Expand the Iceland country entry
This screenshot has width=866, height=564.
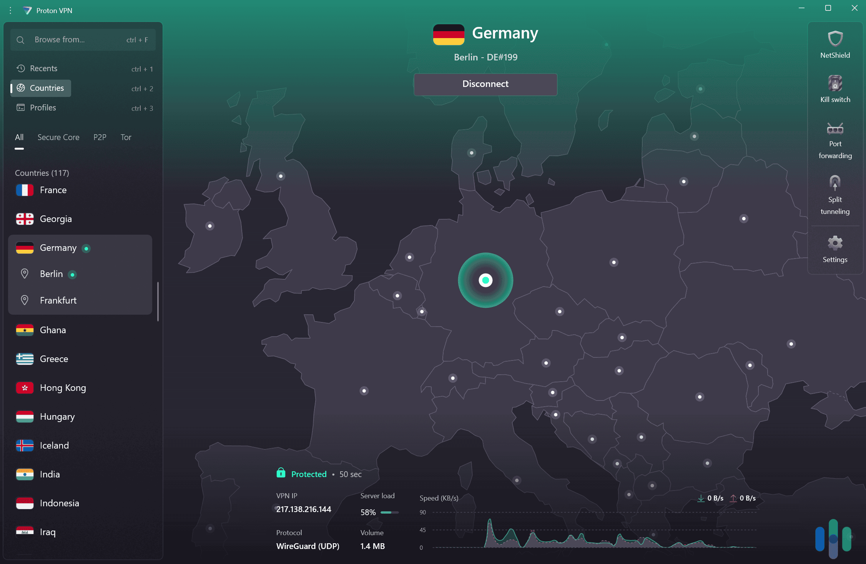[x=54, y=446]
